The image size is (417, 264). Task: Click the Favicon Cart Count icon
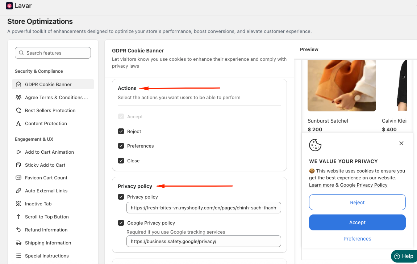[x=18, y=178]
